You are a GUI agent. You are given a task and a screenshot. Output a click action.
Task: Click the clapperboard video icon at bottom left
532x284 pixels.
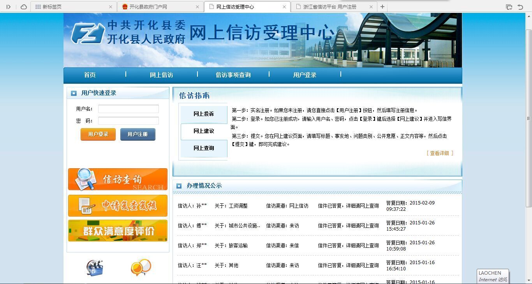[x=95, y=268]
